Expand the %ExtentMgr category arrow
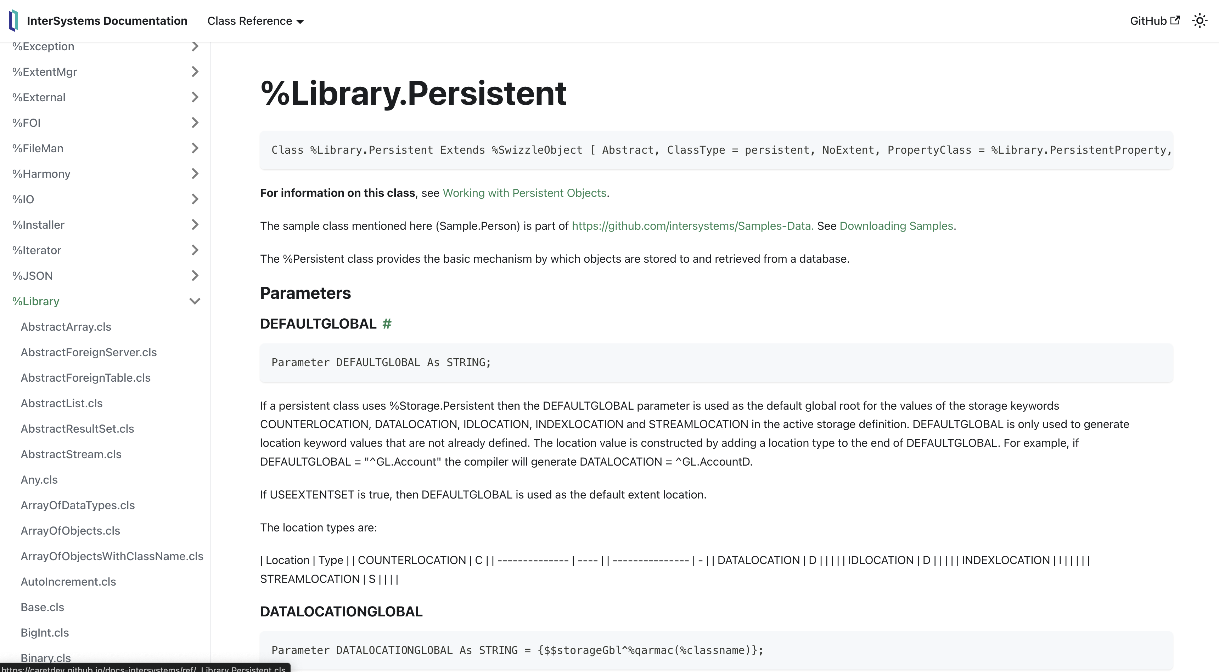Viewport: 1219px width, 672px height. click(195, 72)
